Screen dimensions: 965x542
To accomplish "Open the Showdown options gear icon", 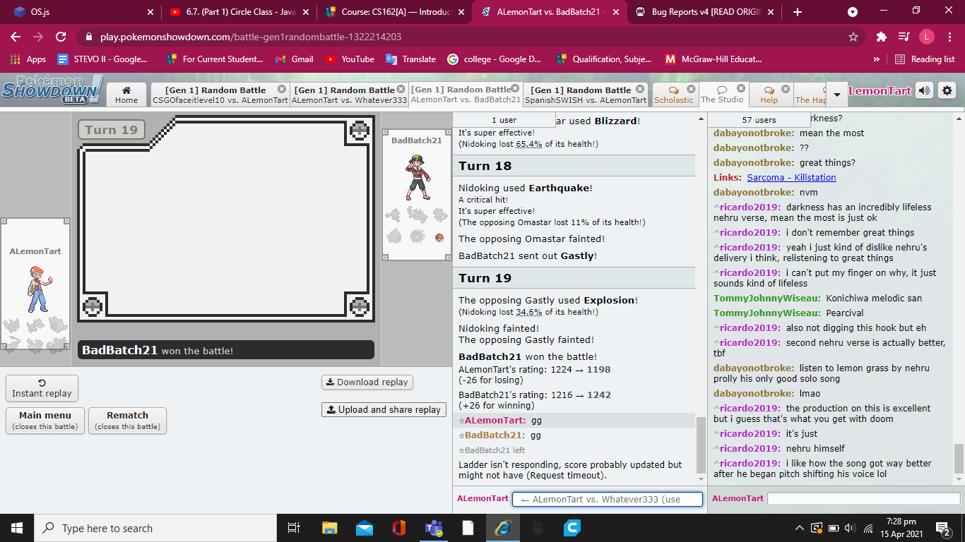I will pos(947,90).
